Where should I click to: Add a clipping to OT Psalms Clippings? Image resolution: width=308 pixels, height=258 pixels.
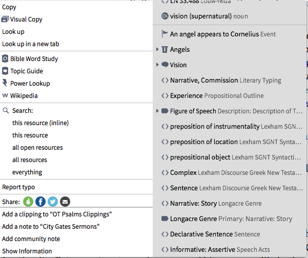click(x=57, y=214)
